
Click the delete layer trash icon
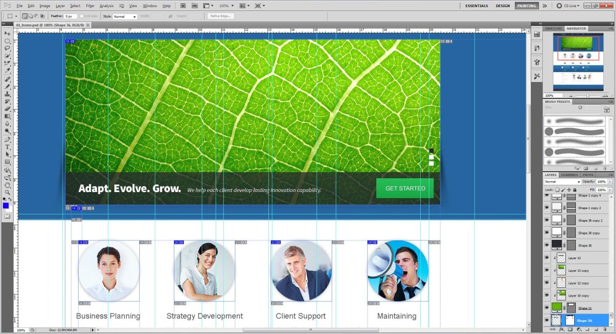click(x=604, y=329)
